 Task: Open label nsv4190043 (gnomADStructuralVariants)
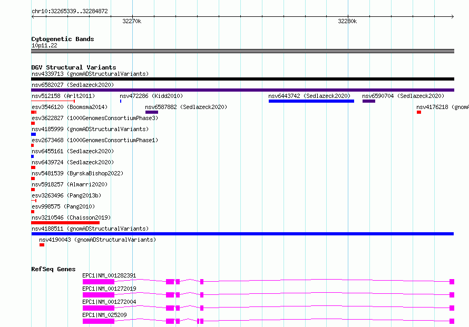click(97, 240)
